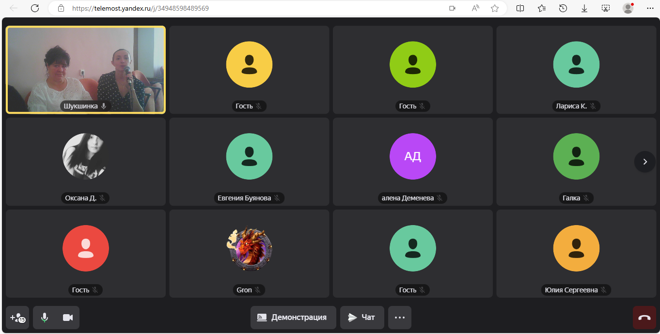This screenshot has width=660, height=334.
Task: Click the teal Гость avatar in bottom row
Action: click(x=413, y=248)
